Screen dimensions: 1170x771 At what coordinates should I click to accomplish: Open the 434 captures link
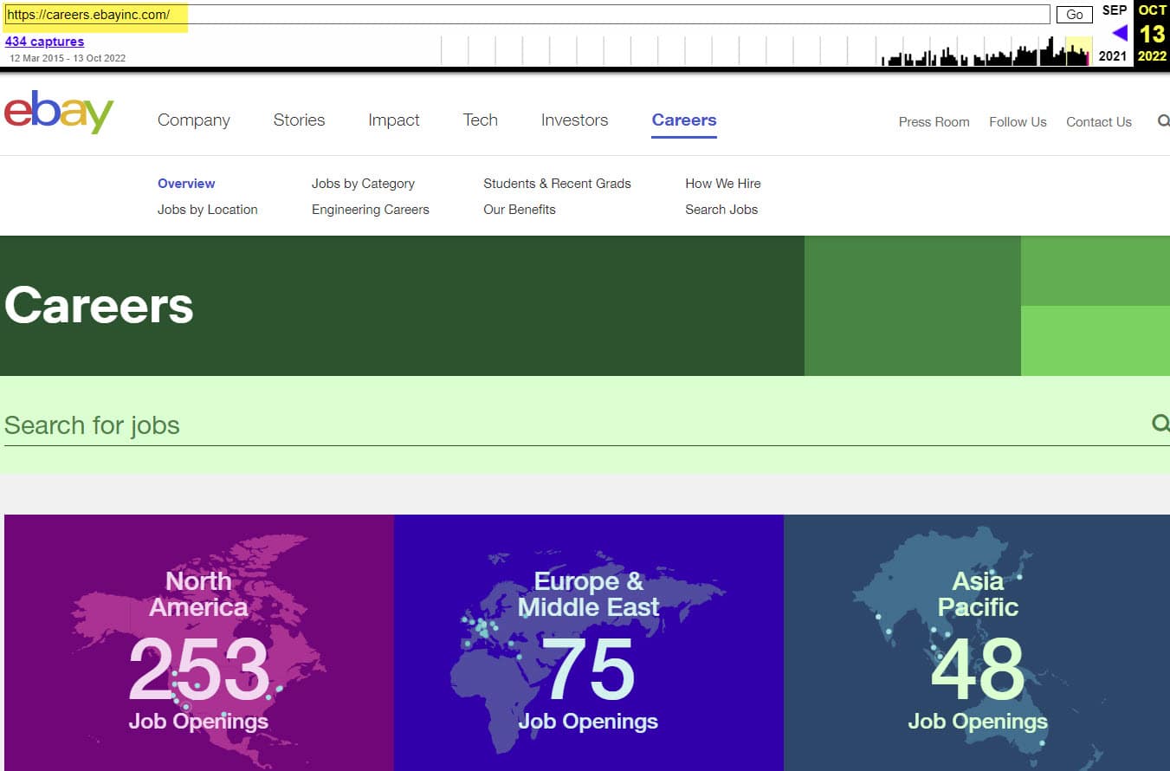point(45,42)
